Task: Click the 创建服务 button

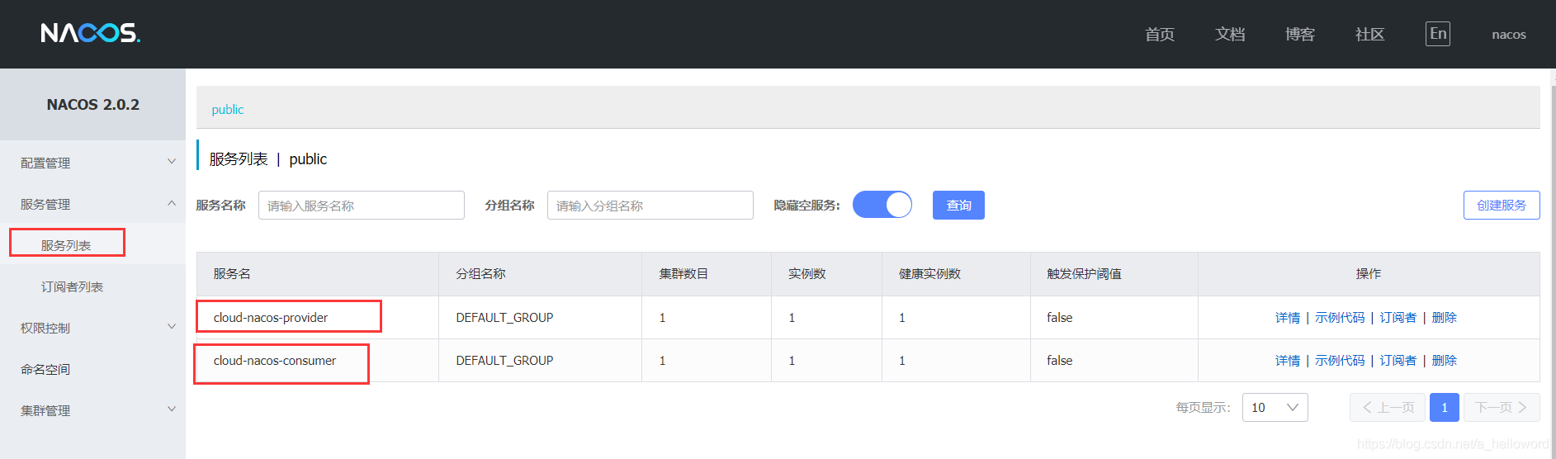Action: click(1502, 205)
